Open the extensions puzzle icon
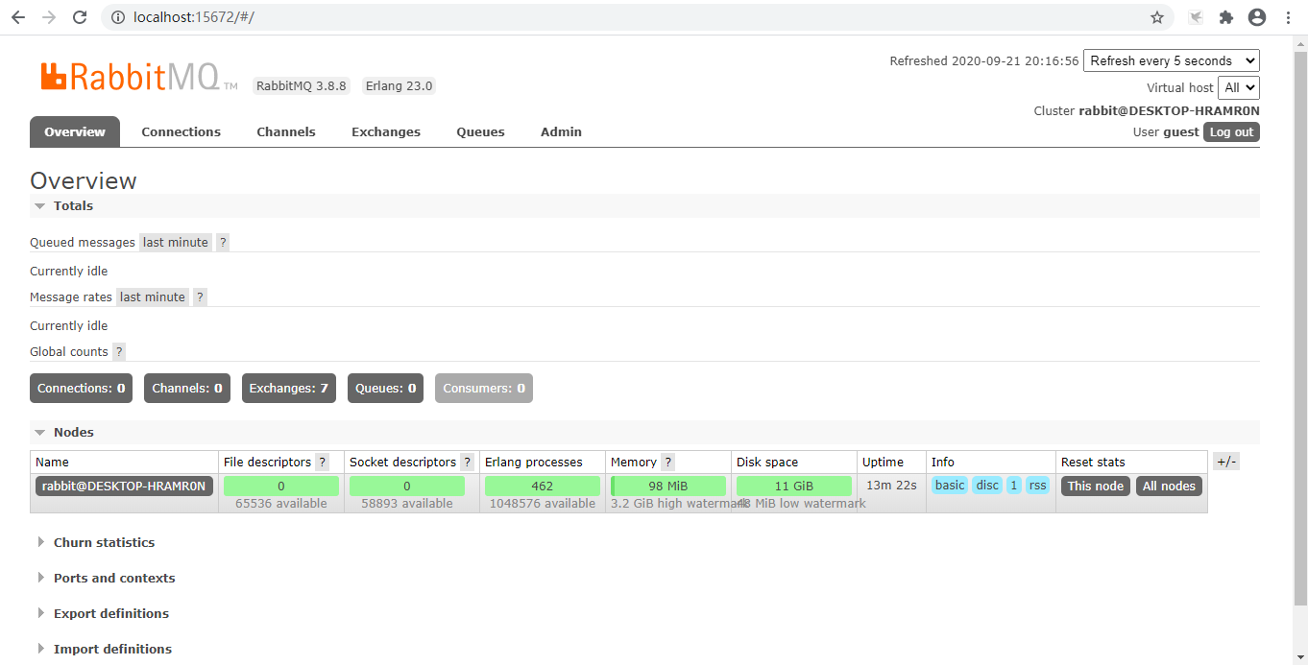Screen dimensions: 1308x665 (x=1226, y=17)
